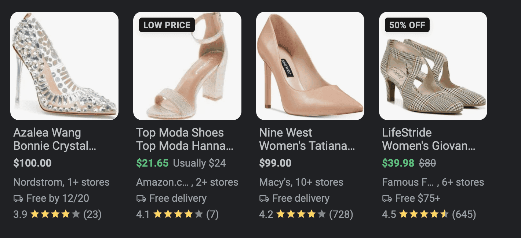Select Amazon.c..., 2+ stores under Top Moda
This screenshot has height=238, width=521.
coord(187,182)
